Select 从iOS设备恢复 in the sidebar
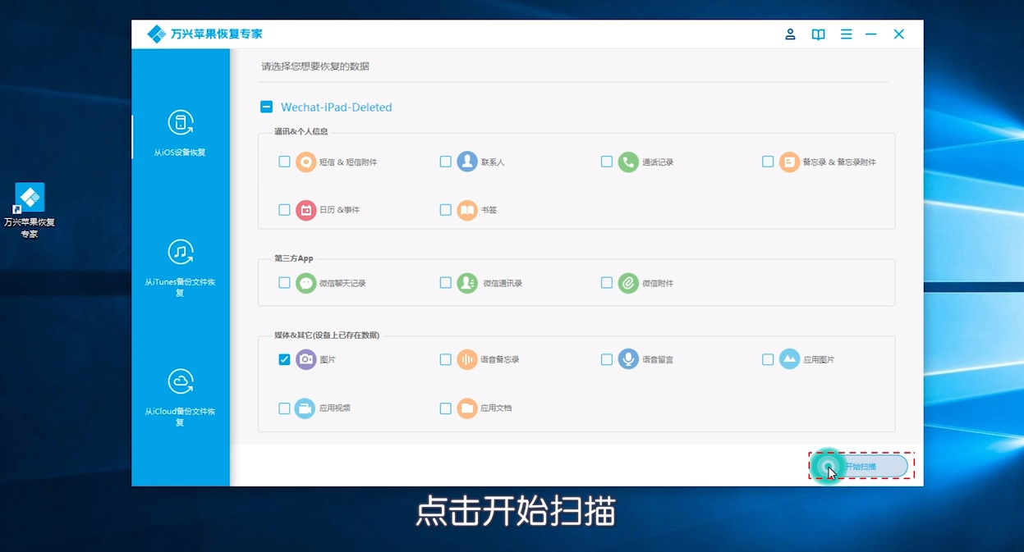Image resolution: width=1024 pixels, height=552 pixels. [180, 134]
